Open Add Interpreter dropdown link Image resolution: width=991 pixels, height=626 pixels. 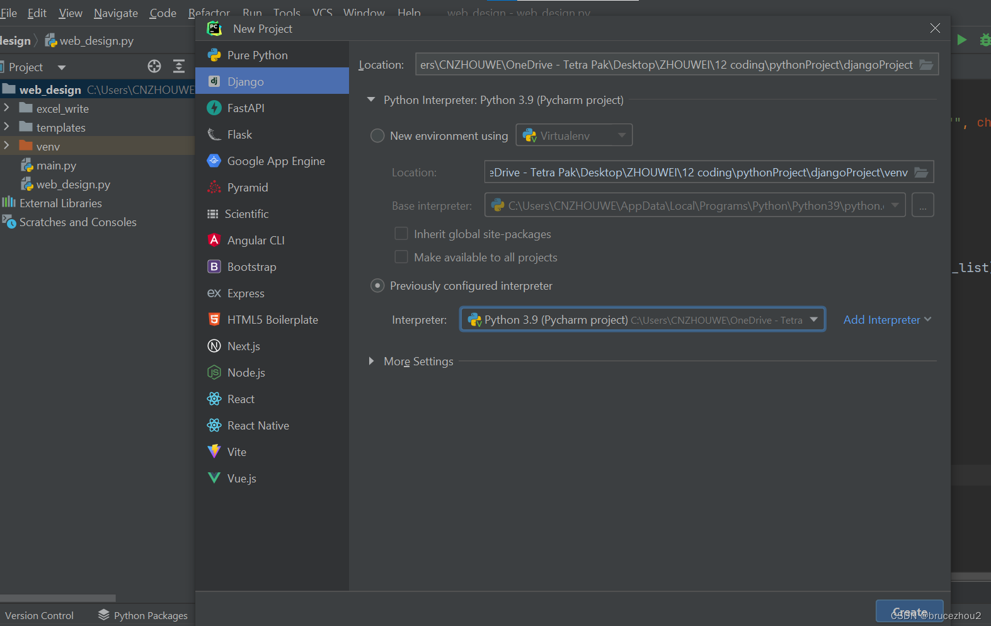click(x=887, y=320)
